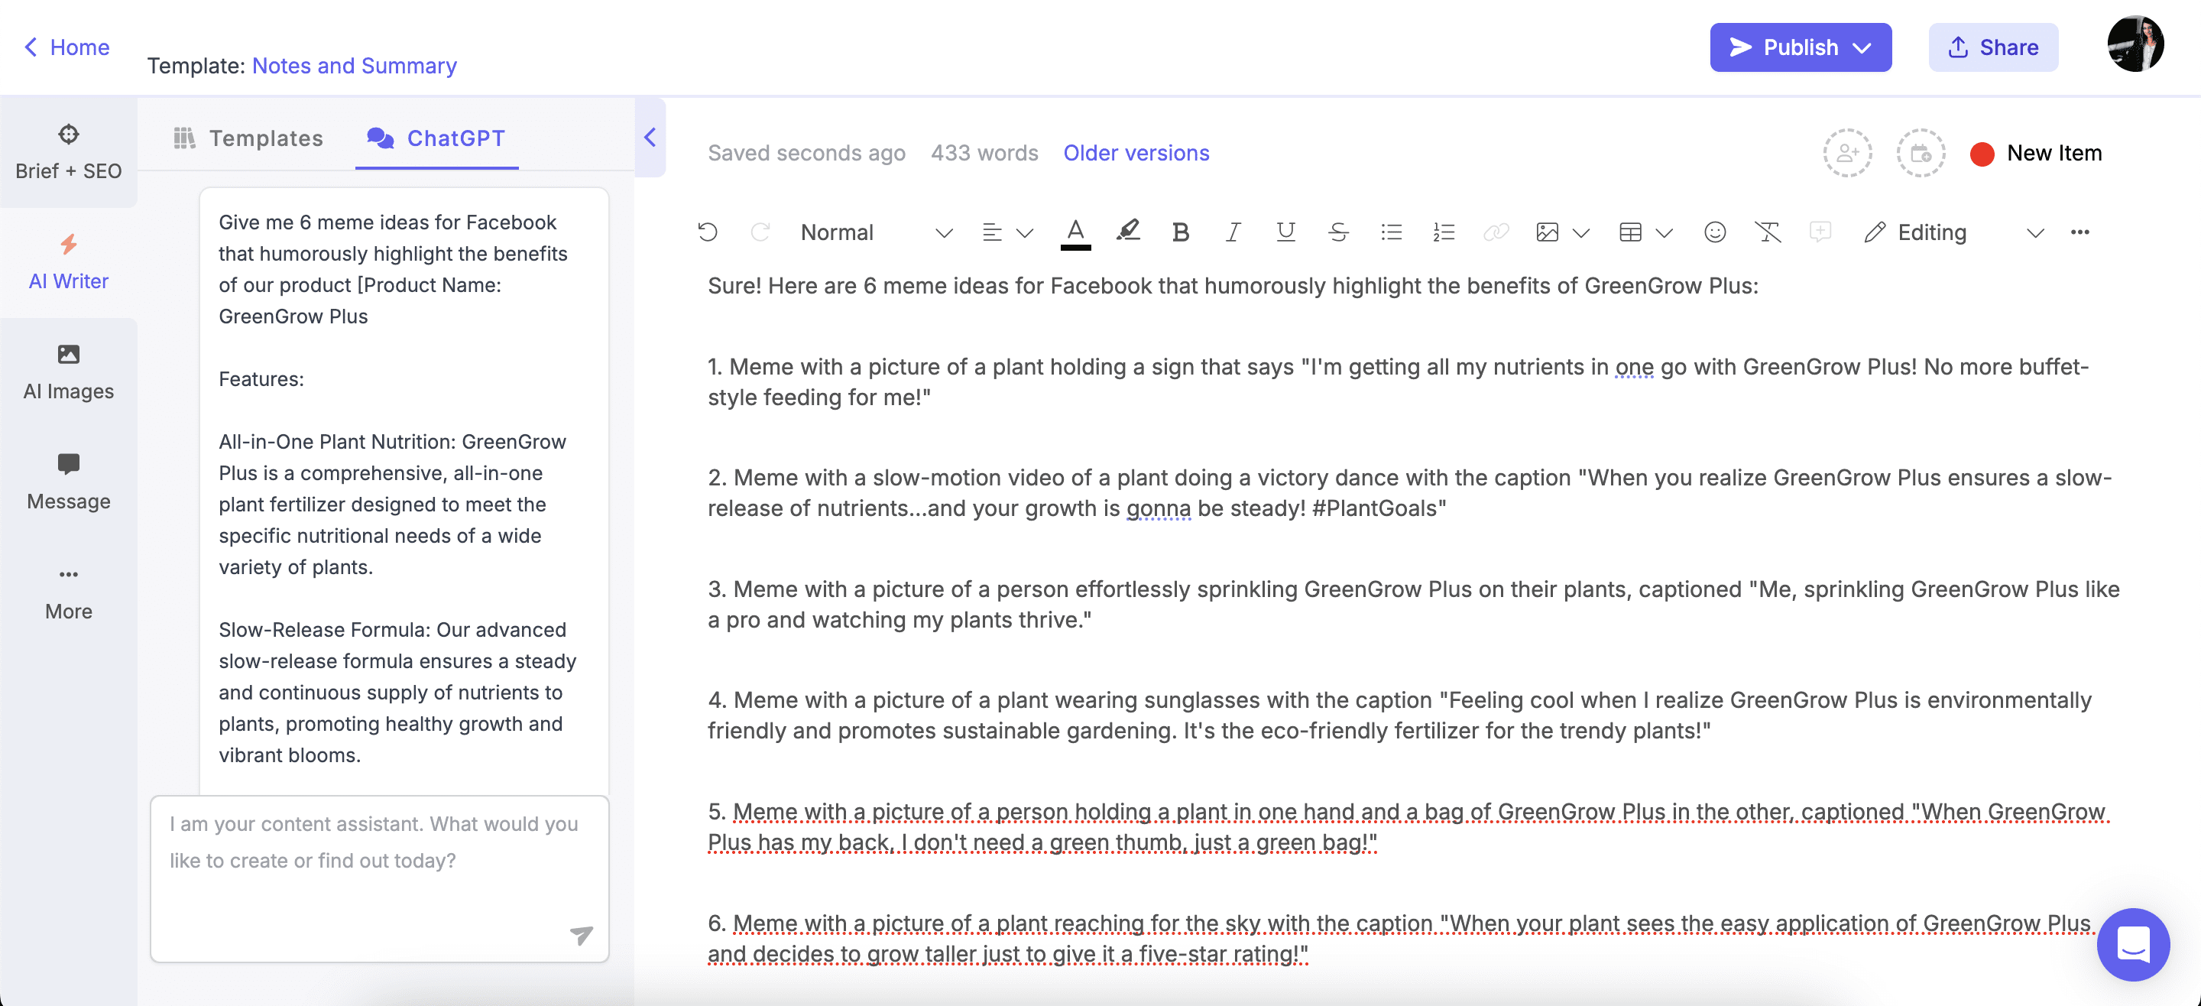
Task: Open the Brief + SEO panel
Action: 68,151
